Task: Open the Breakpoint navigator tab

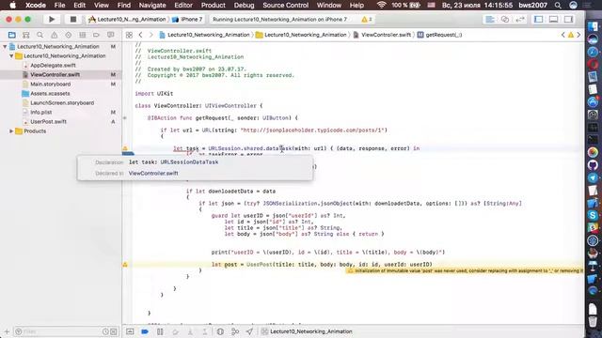Action: coord(96,35)
